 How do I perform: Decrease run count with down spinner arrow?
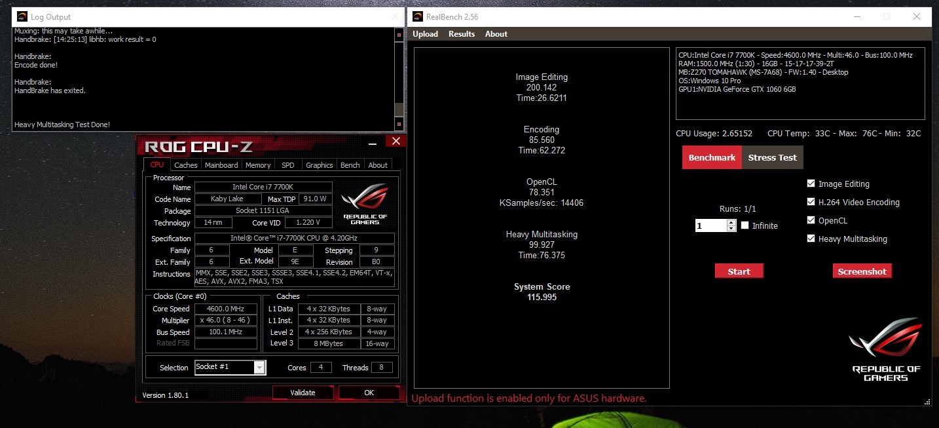coord(731,229)
